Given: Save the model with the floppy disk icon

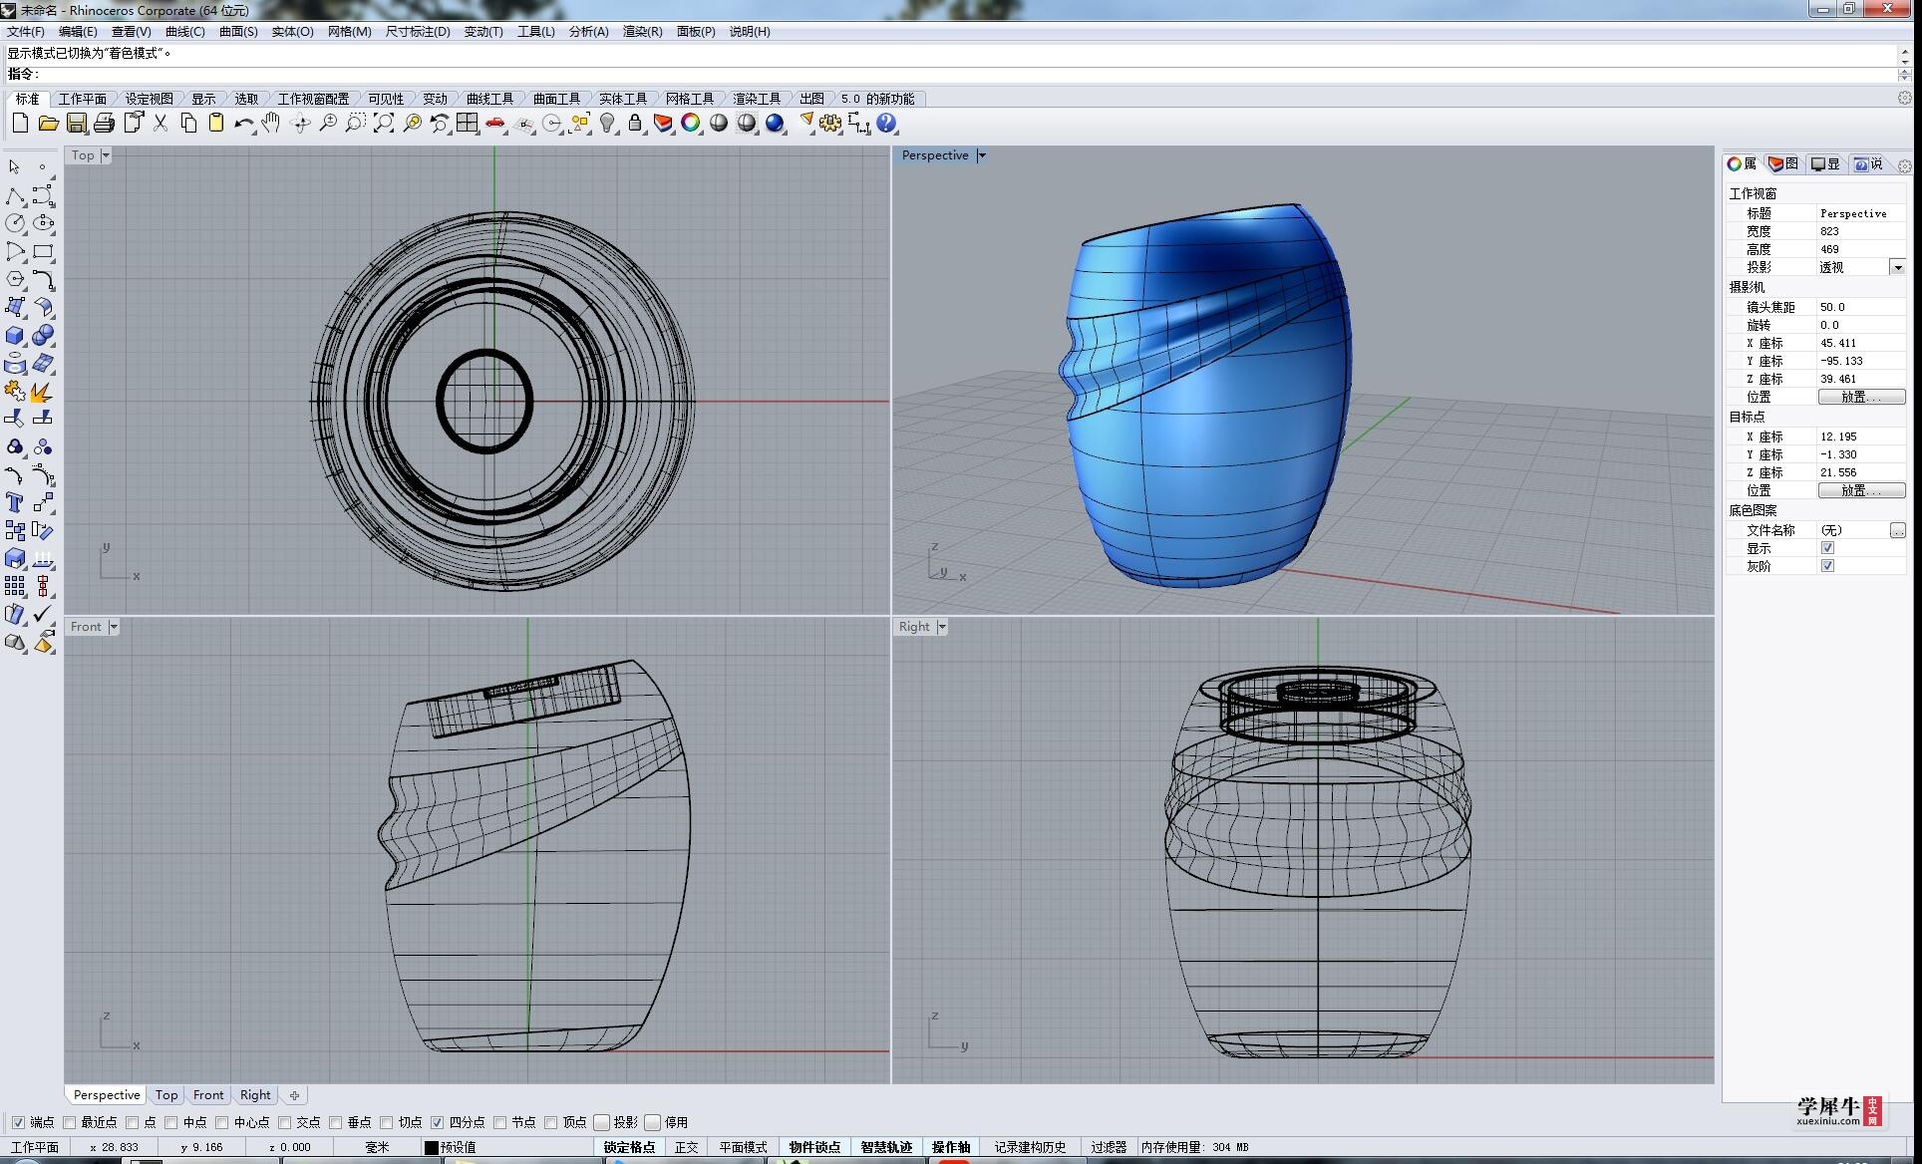Looking at the screenshot, I should [x=76, y=124].
